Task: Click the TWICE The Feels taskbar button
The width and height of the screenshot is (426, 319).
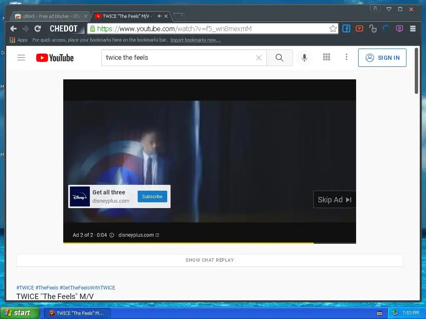Action: coord(77,313)
